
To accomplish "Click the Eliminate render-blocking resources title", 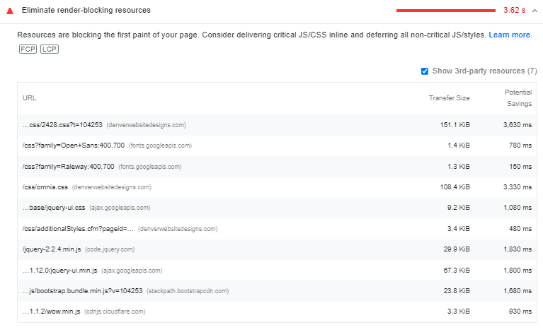I will pos(86,10).
